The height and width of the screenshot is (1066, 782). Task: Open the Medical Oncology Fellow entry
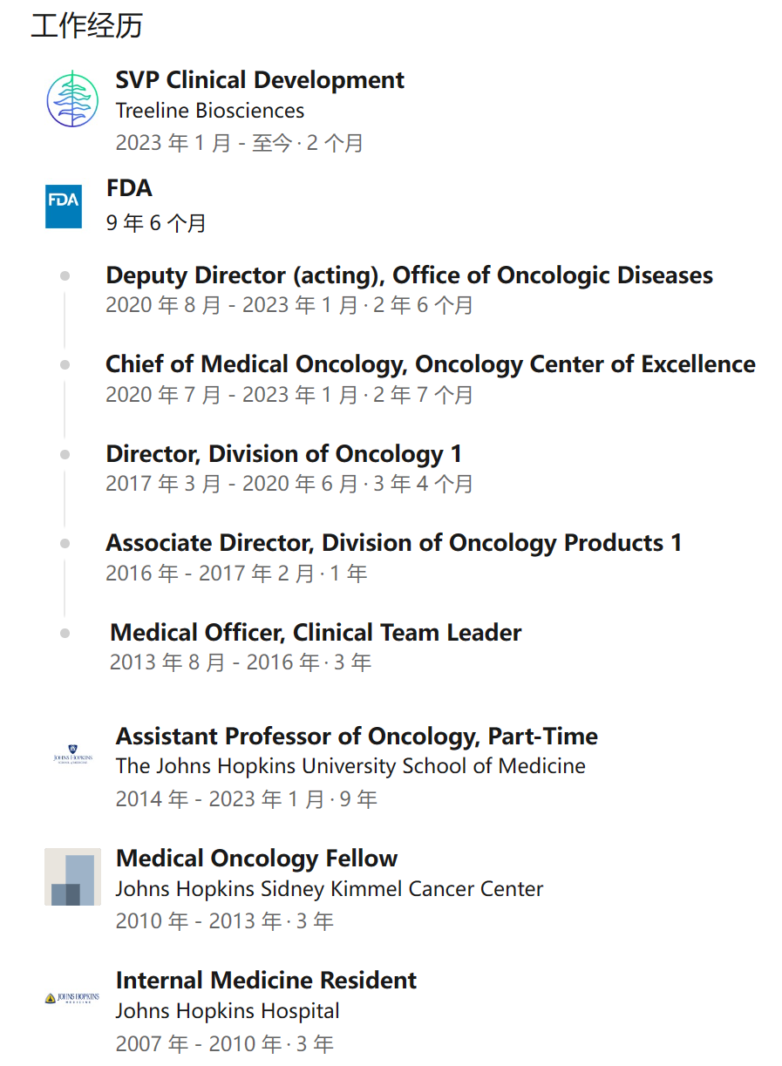(256, 859)
